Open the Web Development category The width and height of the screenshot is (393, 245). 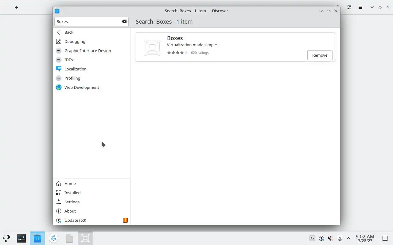click(x=91, y=87)
